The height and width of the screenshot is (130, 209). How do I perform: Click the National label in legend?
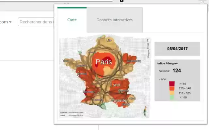pos(164,71)
